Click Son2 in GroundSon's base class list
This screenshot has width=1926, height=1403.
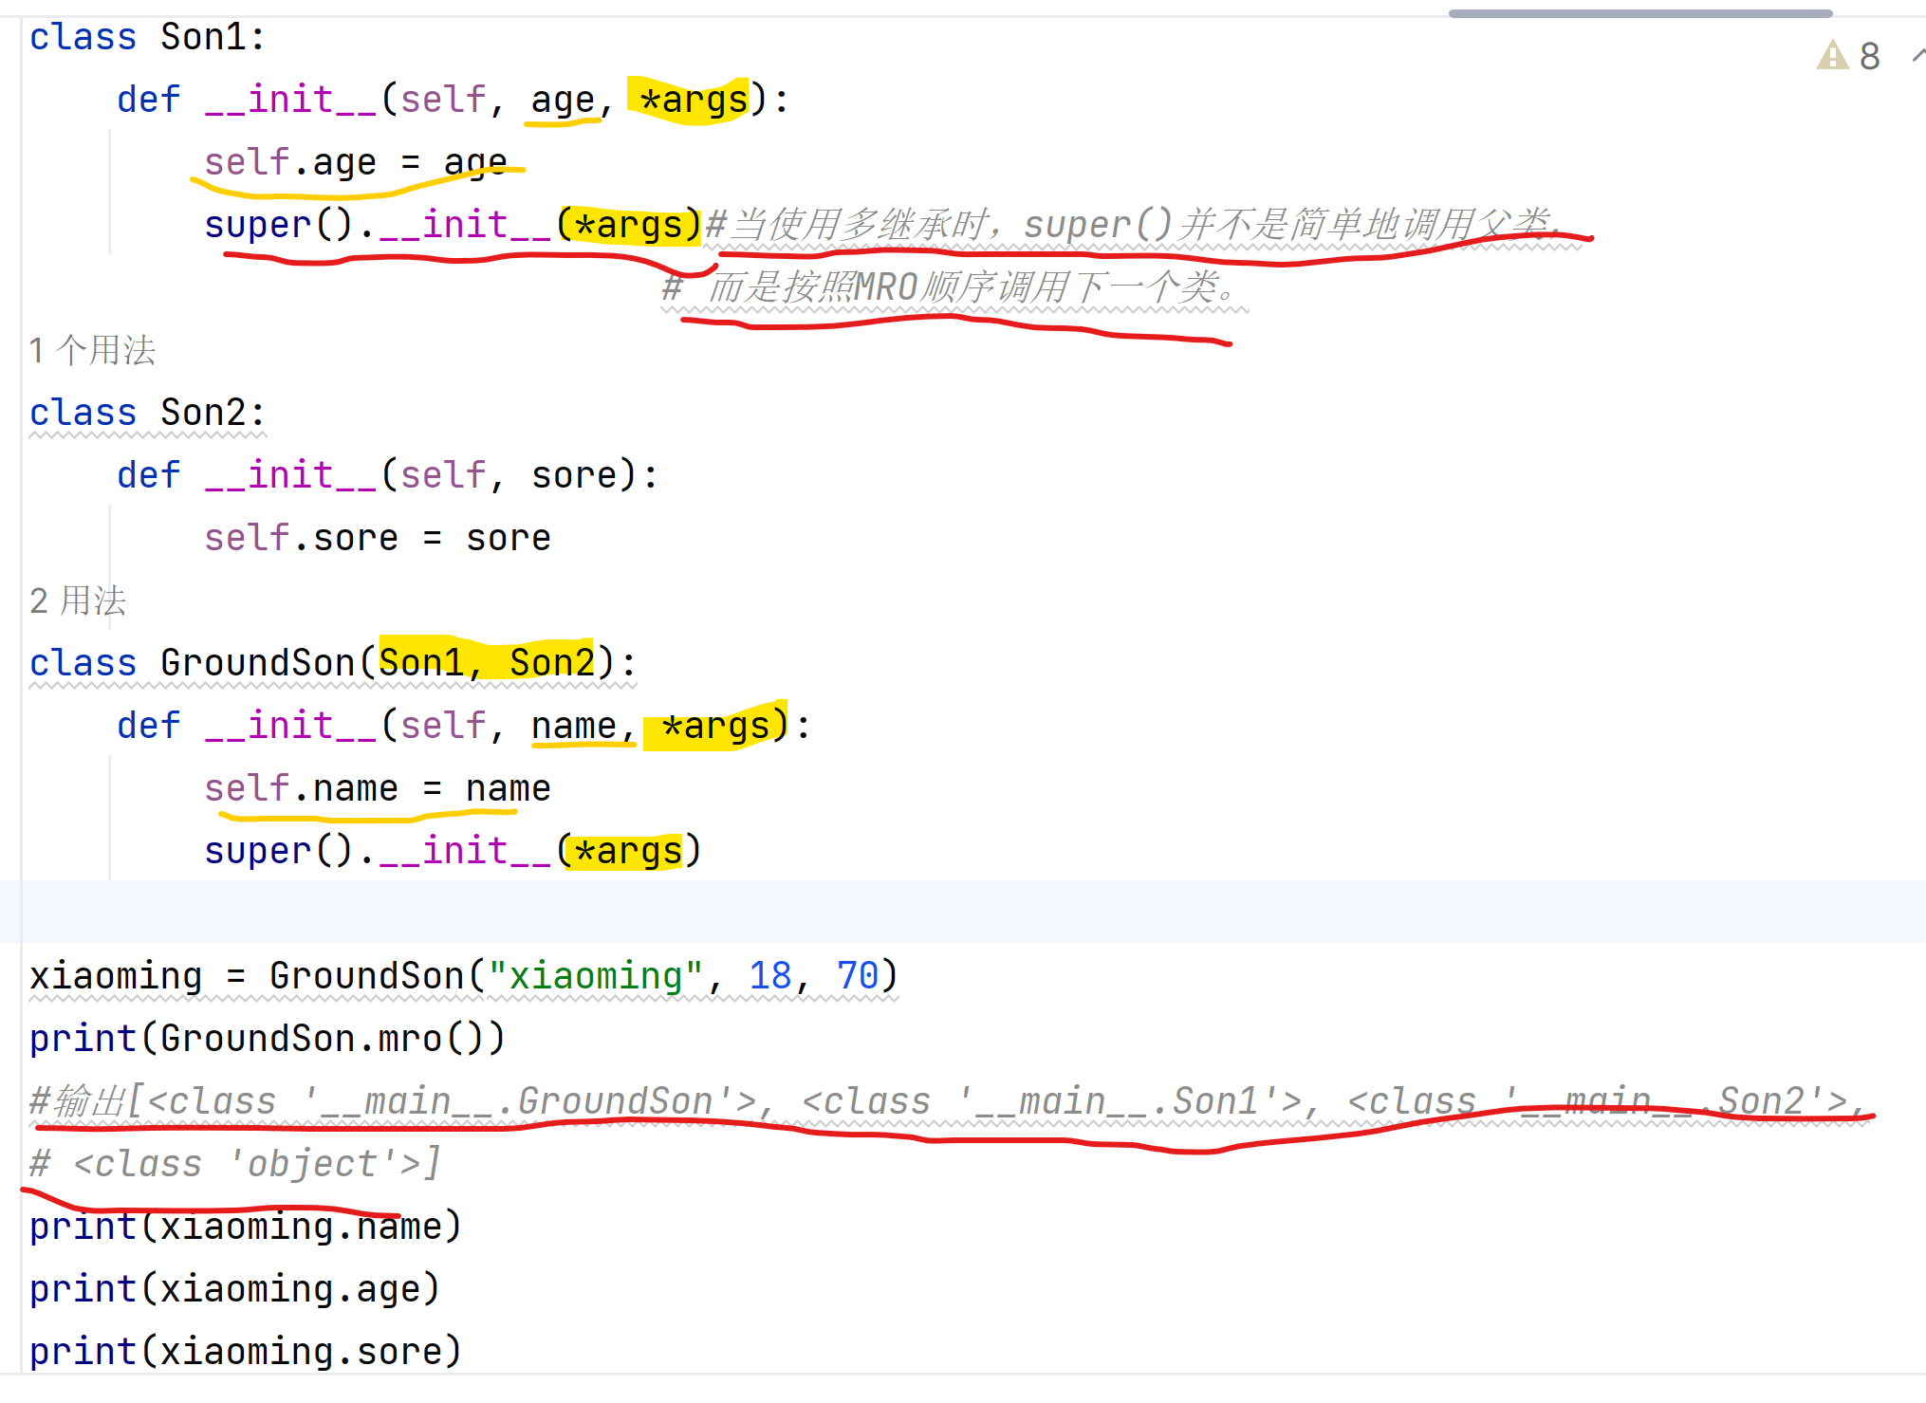(x=552, y=662)
